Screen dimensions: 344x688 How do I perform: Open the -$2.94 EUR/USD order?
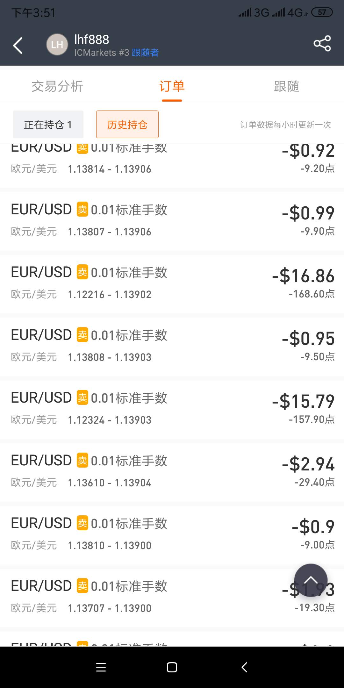click(x=172, y=471)
